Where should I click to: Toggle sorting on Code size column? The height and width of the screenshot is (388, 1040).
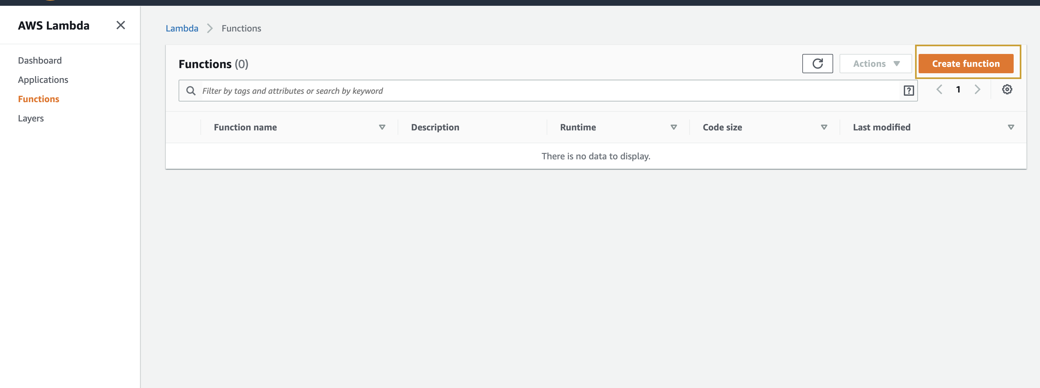point(824,127)
